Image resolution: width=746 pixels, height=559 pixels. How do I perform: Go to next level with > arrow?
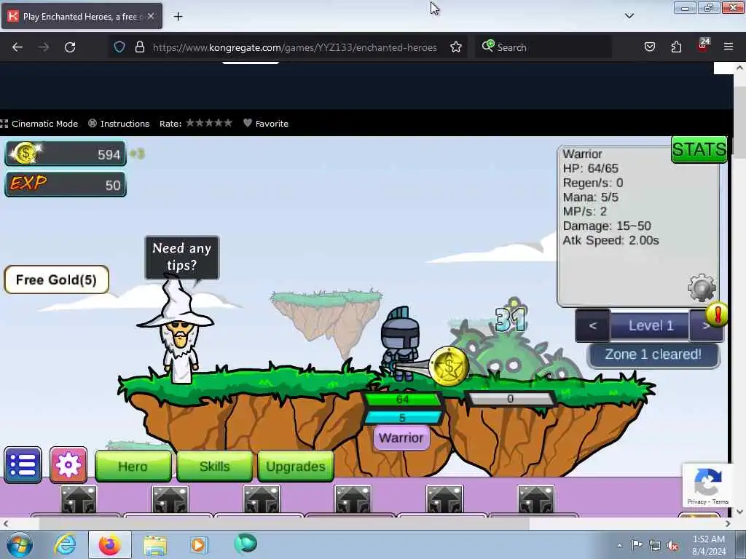[706, 325]
